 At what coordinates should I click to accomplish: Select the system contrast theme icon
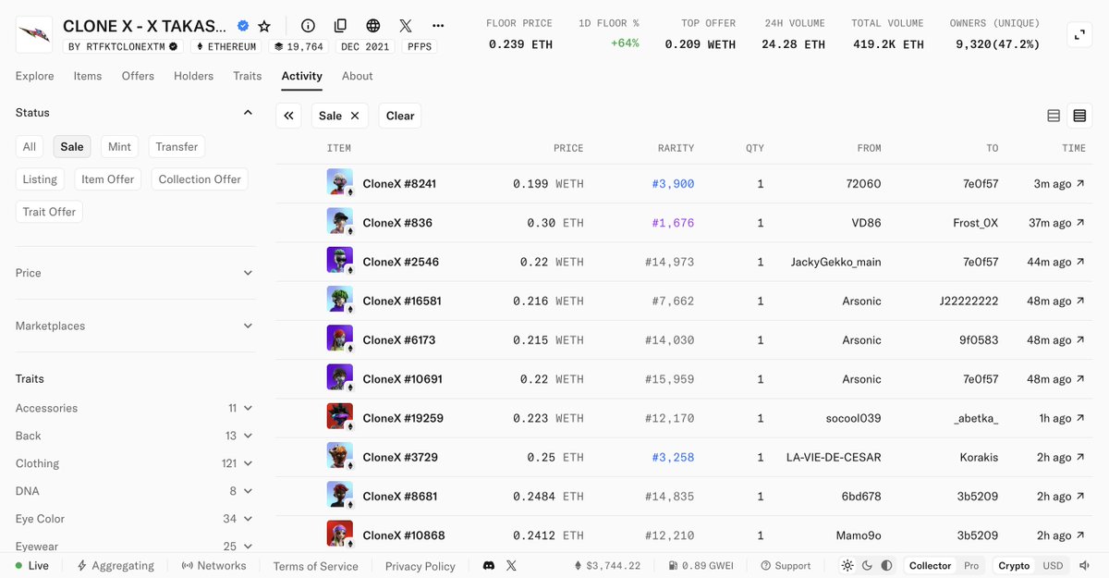coord(886,565)
